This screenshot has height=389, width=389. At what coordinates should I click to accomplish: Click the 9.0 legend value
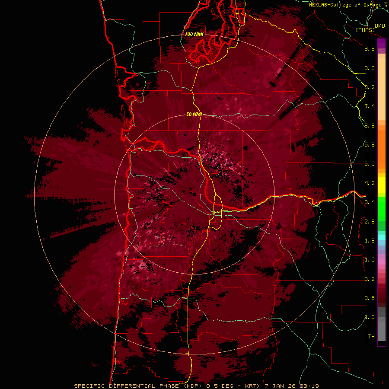click(370, 68)
